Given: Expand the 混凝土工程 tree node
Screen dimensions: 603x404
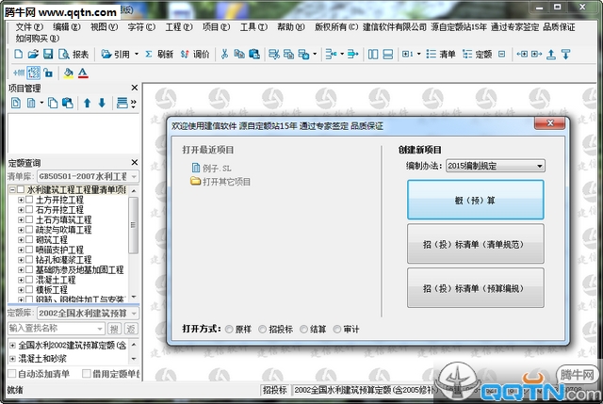Looking at the screenshot, I should pyautogui.click(x=21, y=280).
